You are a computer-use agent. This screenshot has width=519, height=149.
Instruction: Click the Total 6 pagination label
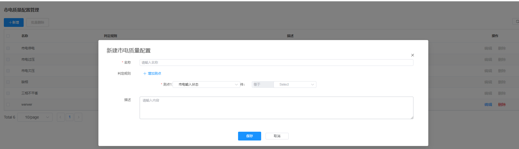(10, 117)
